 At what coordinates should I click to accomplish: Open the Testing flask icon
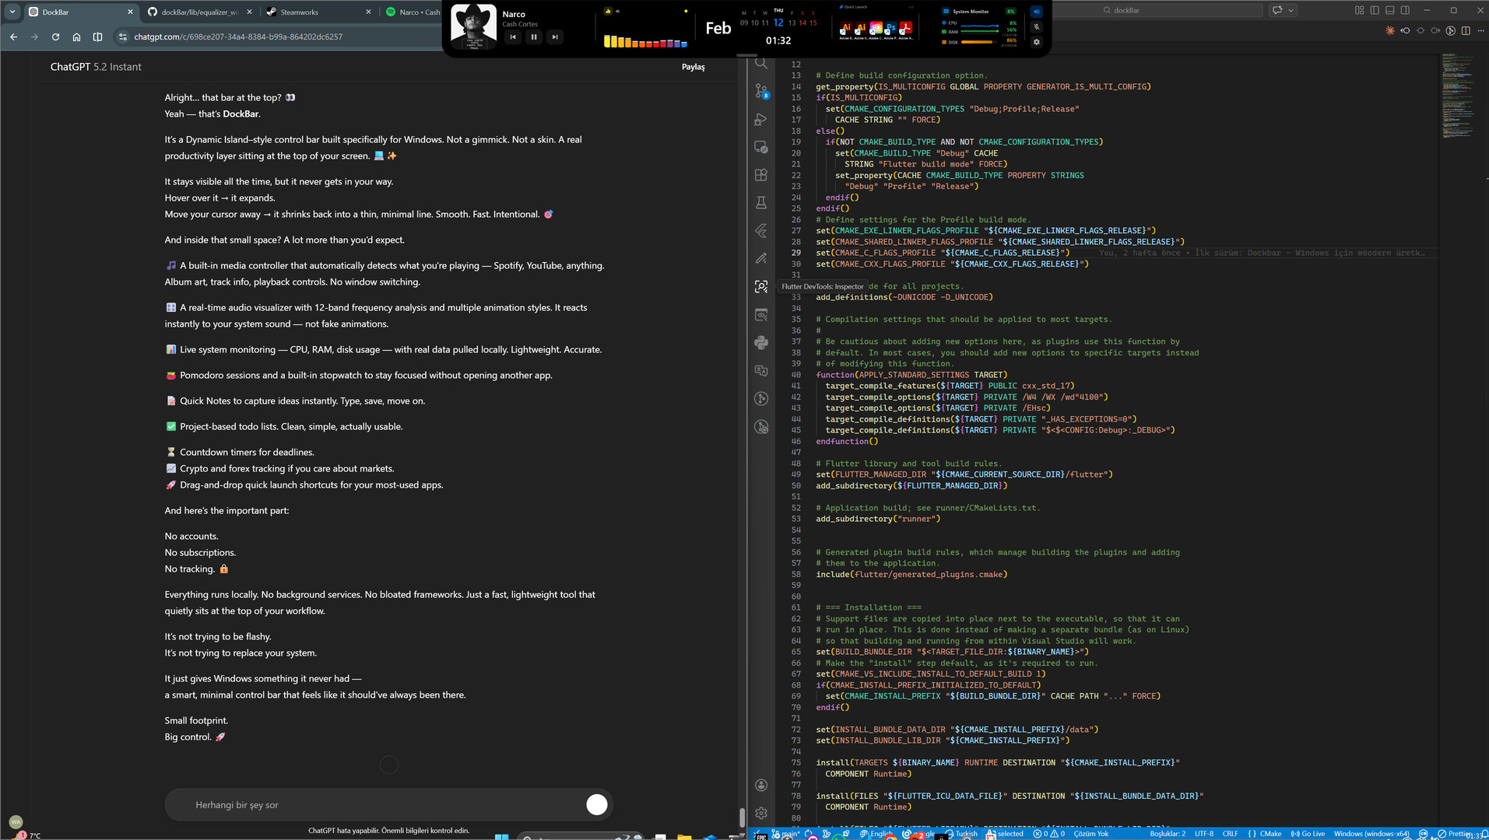tap(761, 203)
